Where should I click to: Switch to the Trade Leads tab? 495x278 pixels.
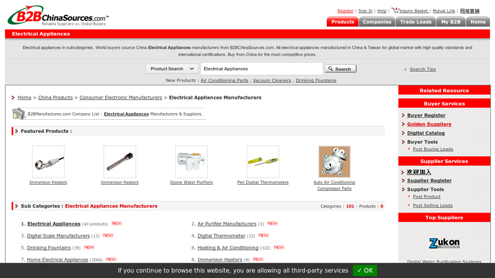pos(415,22)
